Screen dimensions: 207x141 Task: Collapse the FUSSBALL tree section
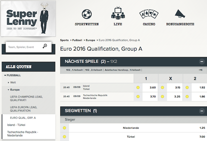(12, 75)
